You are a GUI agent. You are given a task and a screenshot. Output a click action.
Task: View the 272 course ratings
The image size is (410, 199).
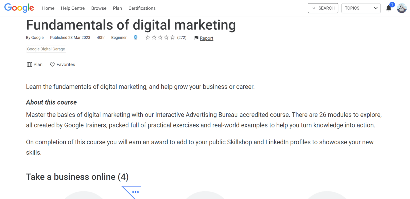coord(182,38)
